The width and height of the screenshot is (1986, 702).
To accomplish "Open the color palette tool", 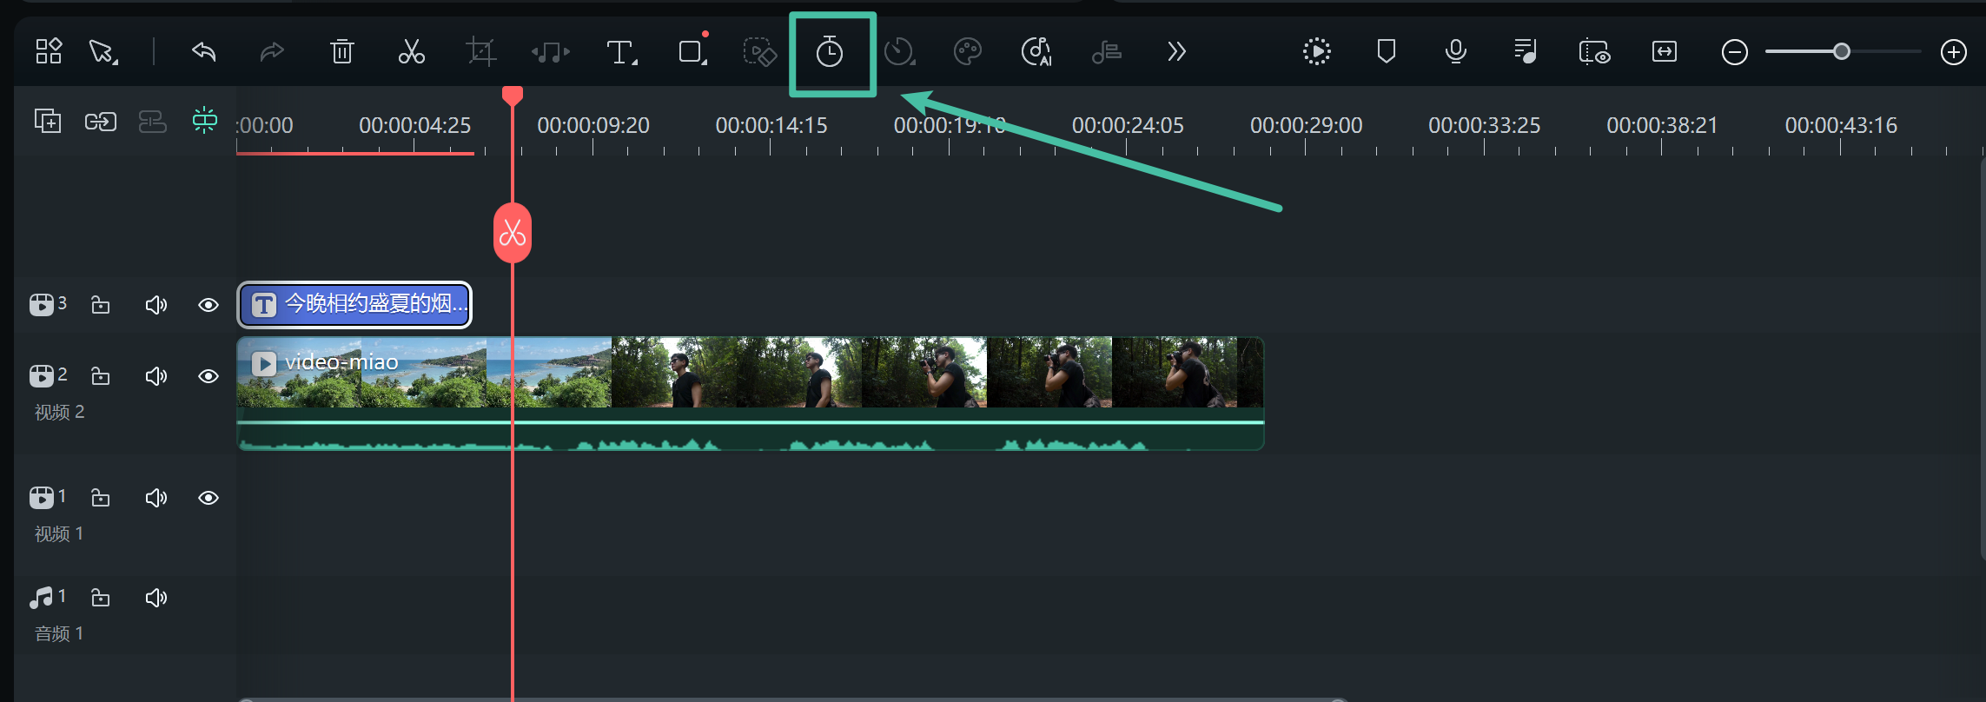I will coord(968,52).
